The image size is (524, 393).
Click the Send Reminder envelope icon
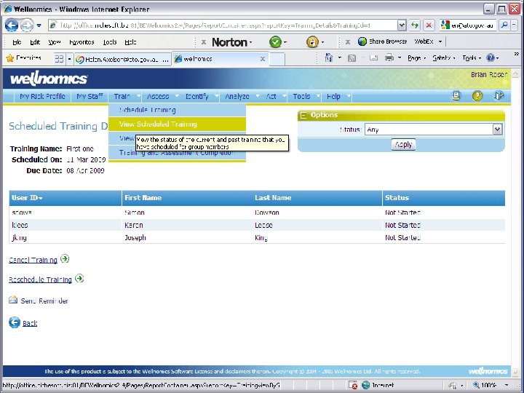click(13, 300)
